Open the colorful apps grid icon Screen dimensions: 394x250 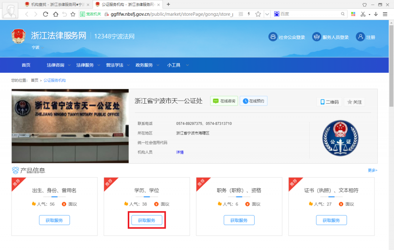pos(353,14)
